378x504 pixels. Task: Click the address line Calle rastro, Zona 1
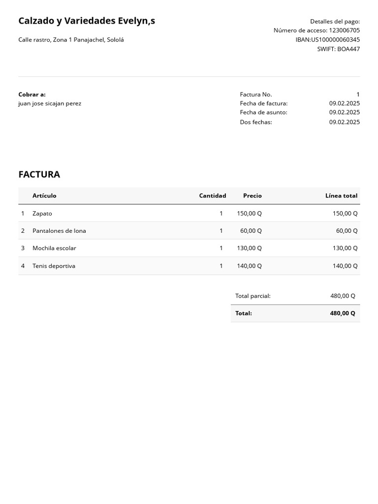(x=71, y=40)
